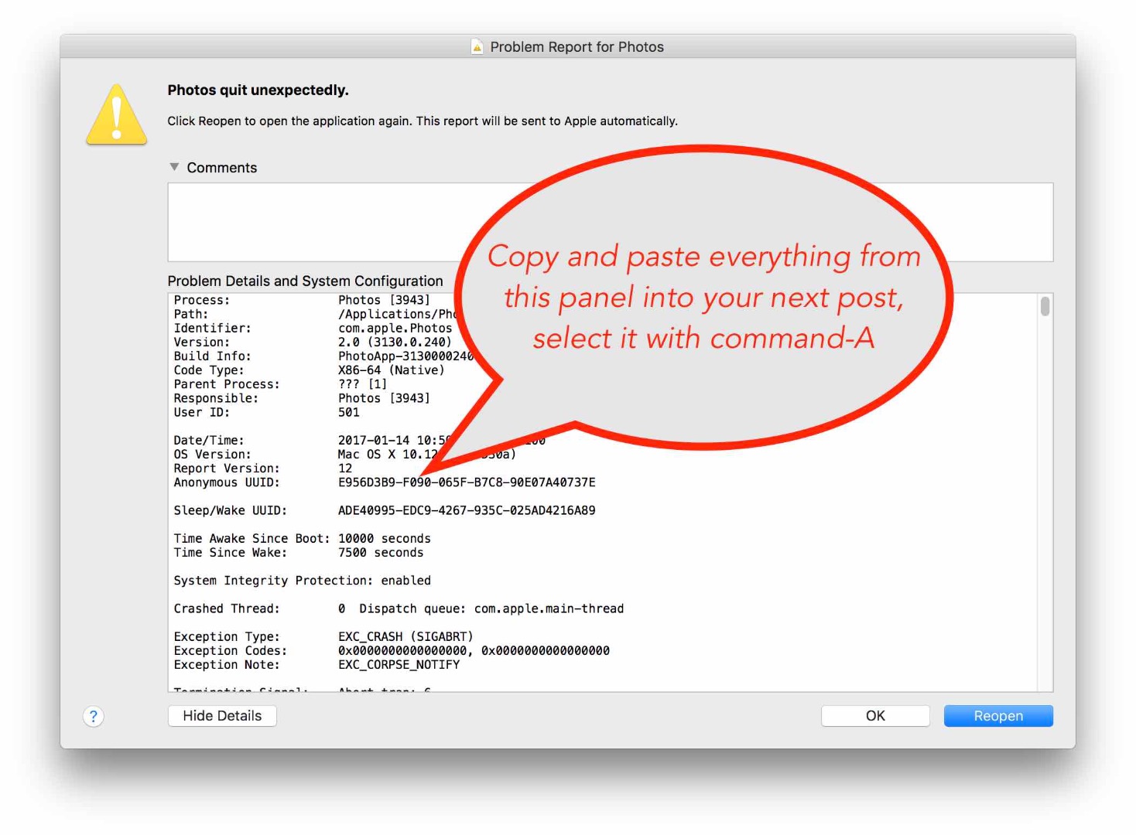Click the 'com.apple.Photos' identifier value
The height and width of the screenshot is (835, 1136).
tap(395, 328)
